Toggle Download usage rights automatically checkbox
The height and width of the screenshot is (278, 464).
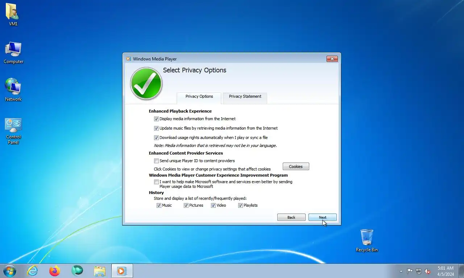click(156, 138)
